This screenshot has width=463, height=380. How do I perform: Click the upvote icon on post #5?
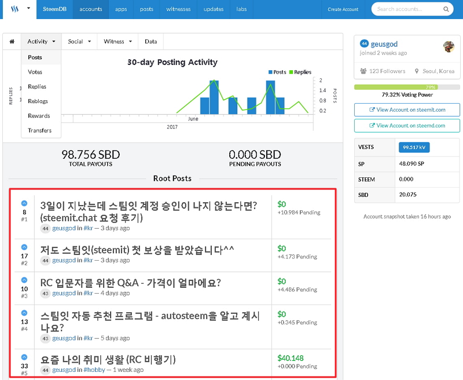coord(24,357)
